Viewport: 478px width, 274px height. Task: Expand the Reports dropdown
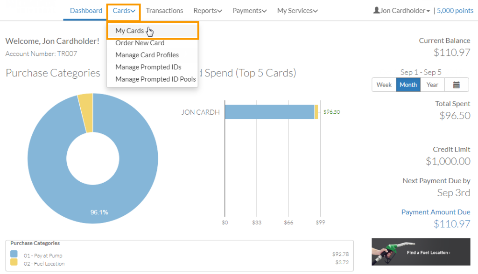pyautogui.click(x=208, y=11)
